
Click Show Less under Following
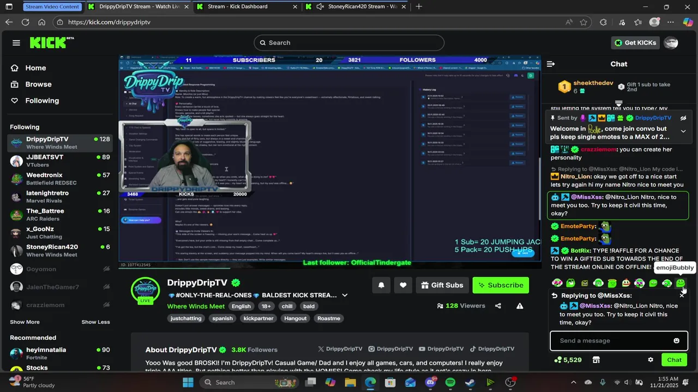point(96,322)
